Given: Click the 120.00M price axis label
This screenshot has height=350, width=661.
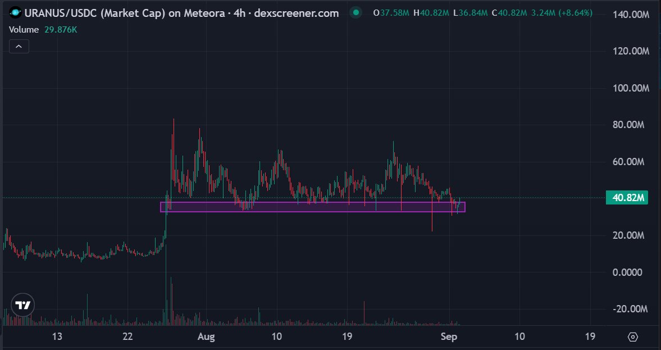Looking at the screenshot, I should pyautogui.click(x=631, y=51).
